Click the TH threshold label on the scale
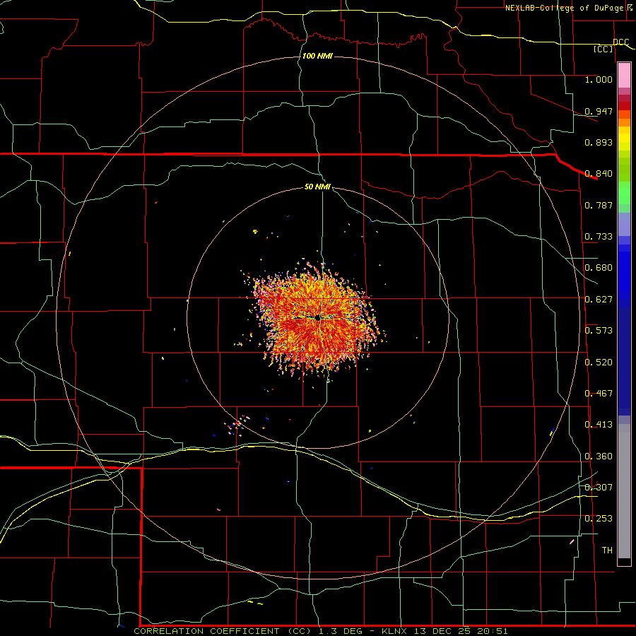This screenshot has height=636, width=636. point(607,550)
